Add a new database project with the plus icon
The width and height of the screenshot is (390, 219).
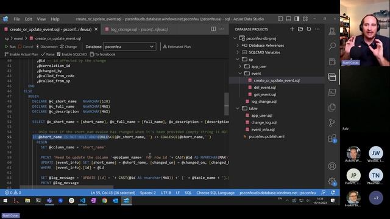pos(292,29)
